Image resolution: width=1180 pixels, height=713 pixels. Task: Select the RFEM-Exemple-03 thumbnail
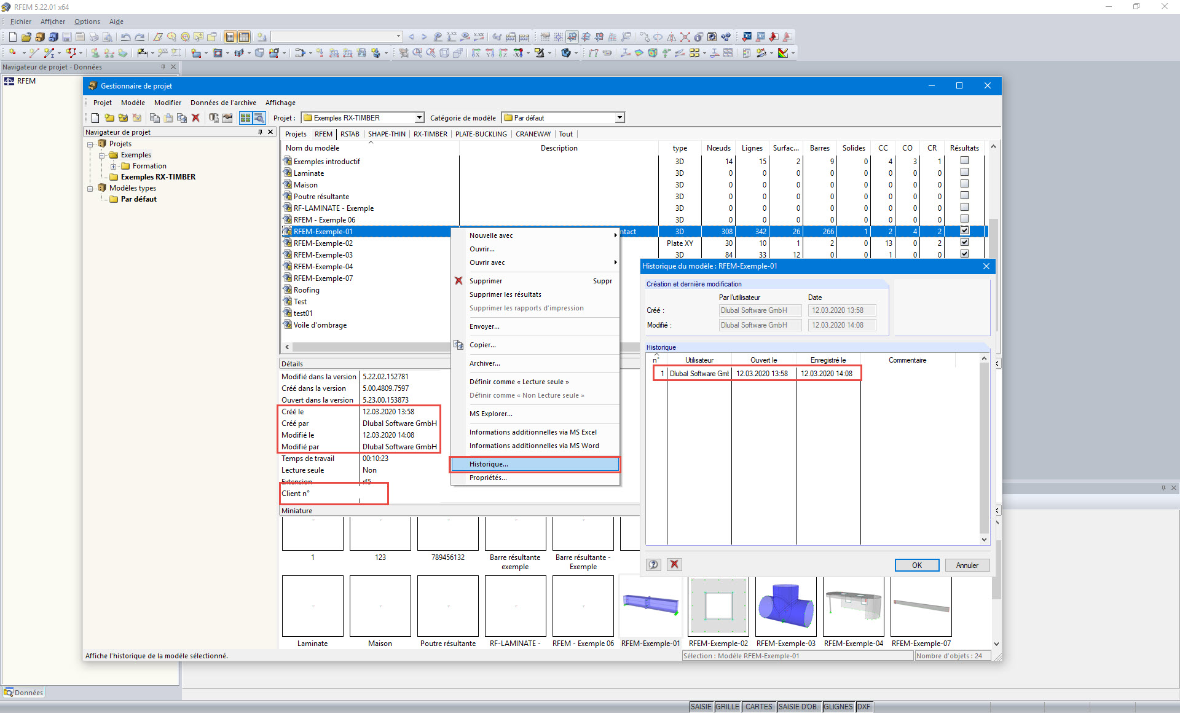click(x=785, y=607)
